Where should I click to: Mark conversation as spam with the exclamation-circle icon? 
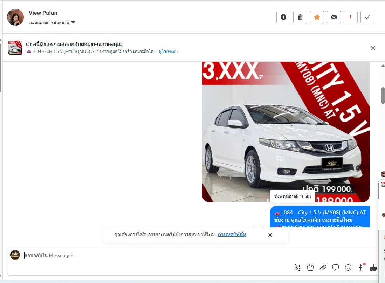283,17
